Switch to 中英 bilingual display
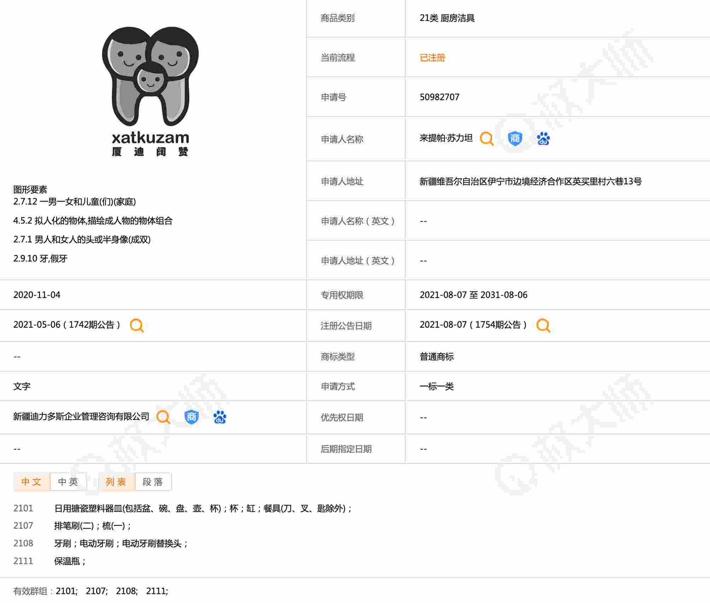The width and height of the screenshot is (710, 603). (x=68, y=482)
